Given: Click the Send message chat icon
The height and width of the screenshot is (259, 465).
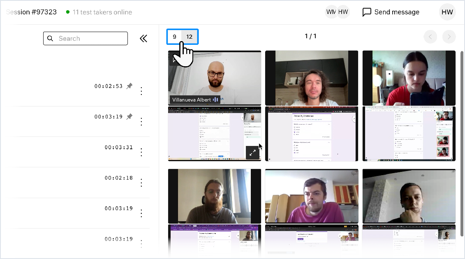Looking at the screenshot, I should click(367, 12).
